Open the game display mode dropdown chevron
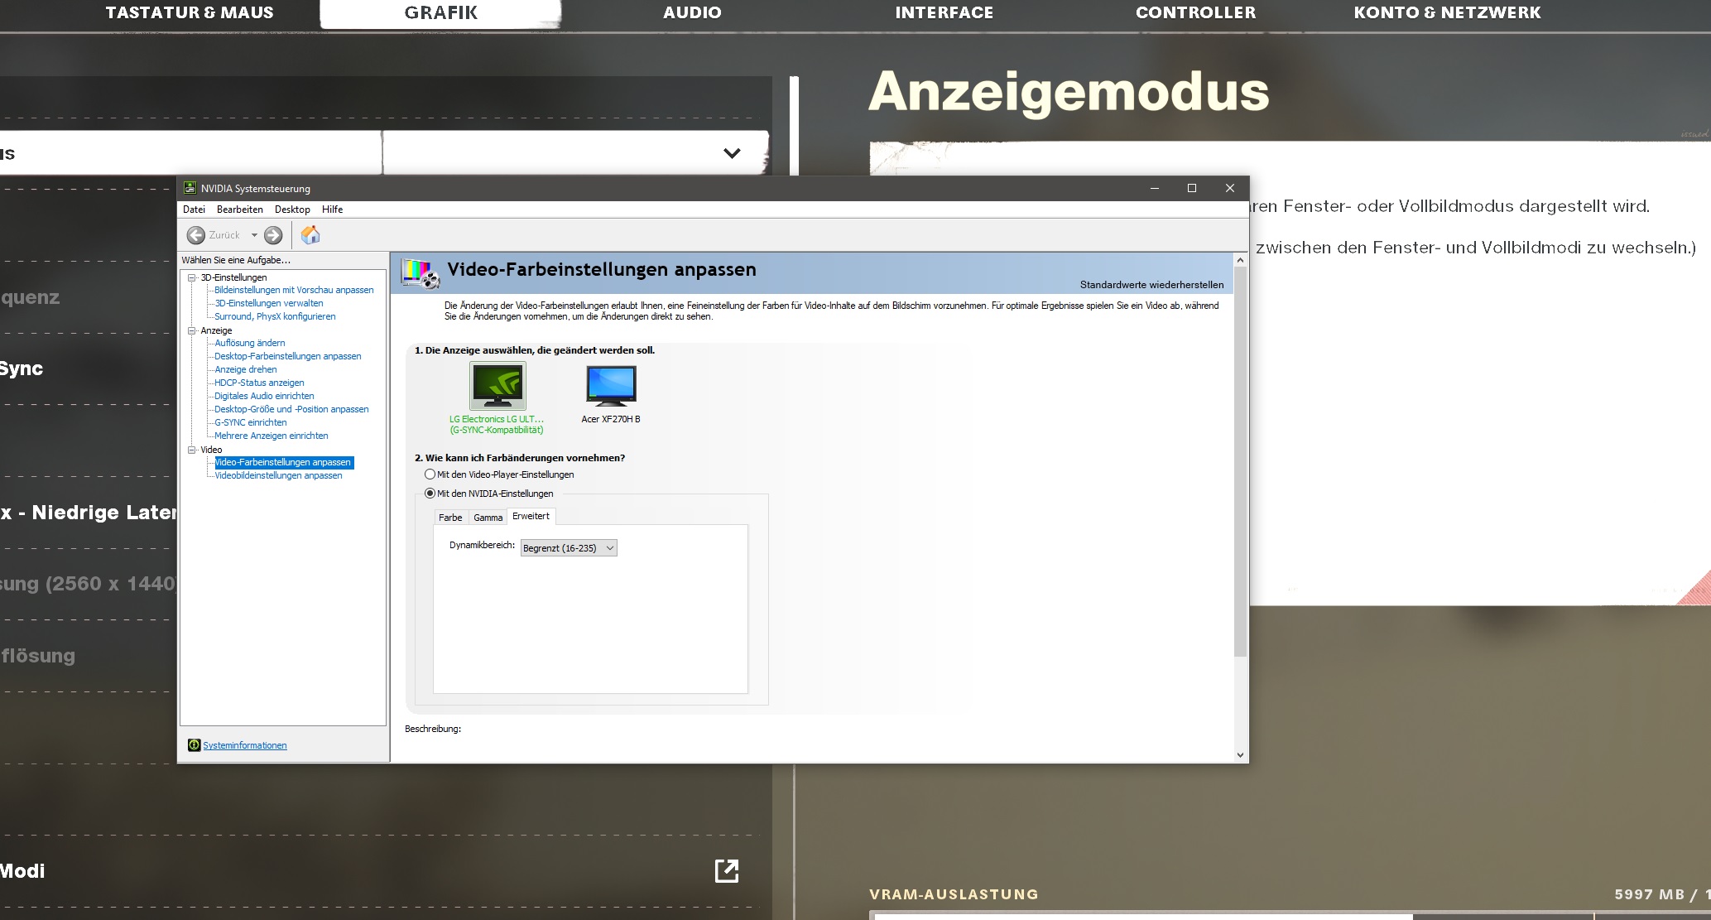Viewport: 1711px width, 920px height. pyautogui.click(x=732, y=153)
